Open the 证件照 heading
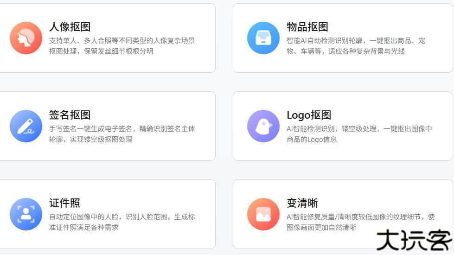The image size is (454, 255). pos(64,203)
